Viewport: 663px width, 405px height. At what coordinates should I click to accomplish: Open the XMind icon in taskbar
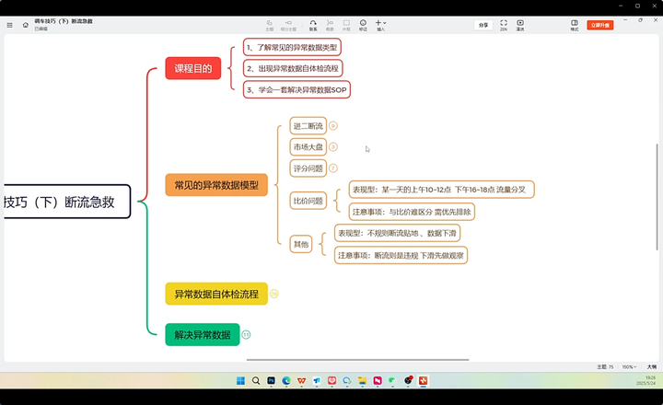pyautogui.click(x=423, y=380)
